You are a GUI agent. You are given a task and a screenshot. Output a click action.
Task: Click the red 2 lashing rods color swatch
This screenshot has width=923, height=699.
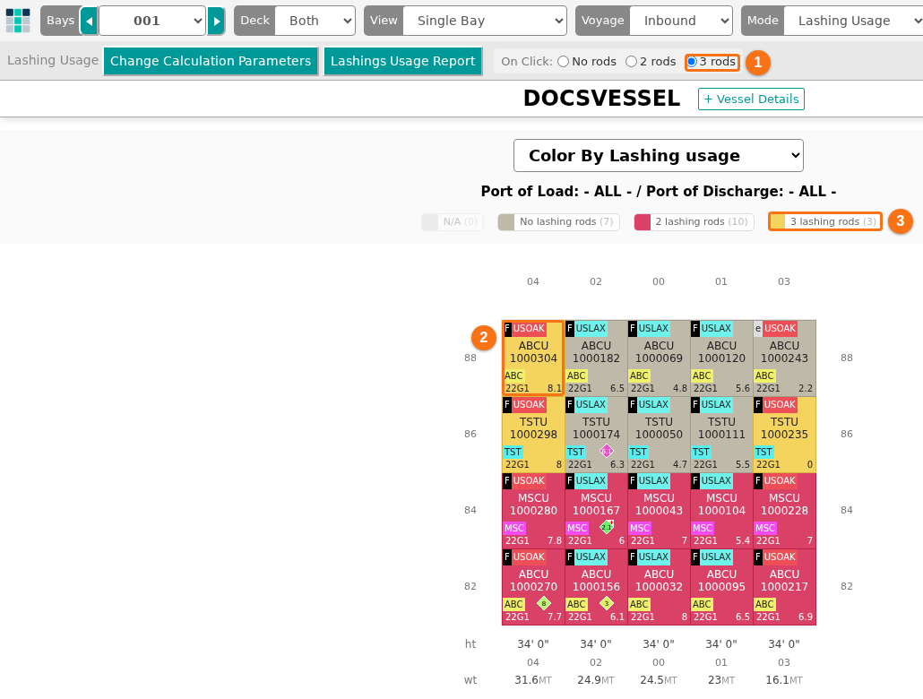coord(643,222)
